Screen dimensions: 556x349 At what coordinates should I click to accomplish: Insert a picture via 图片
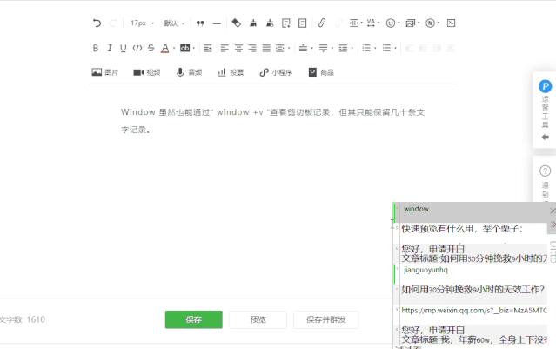click(x=104, y=73)
